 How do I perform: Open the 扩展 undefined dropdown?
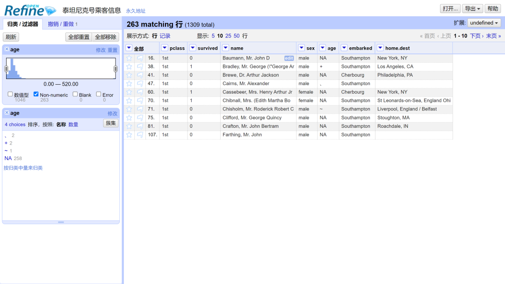click(484, 23)
